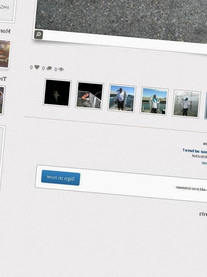Viewport: 207px width, 277px height.
Task: Click the heart likes icon
Action: (37, 67)
